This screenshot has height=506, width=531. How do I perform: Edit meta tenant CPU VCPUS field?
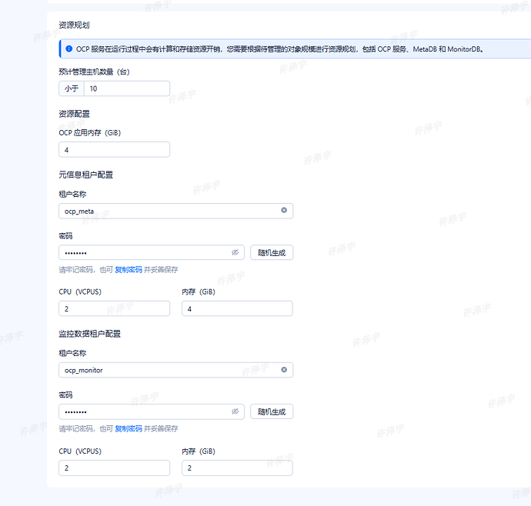[114, 308]
